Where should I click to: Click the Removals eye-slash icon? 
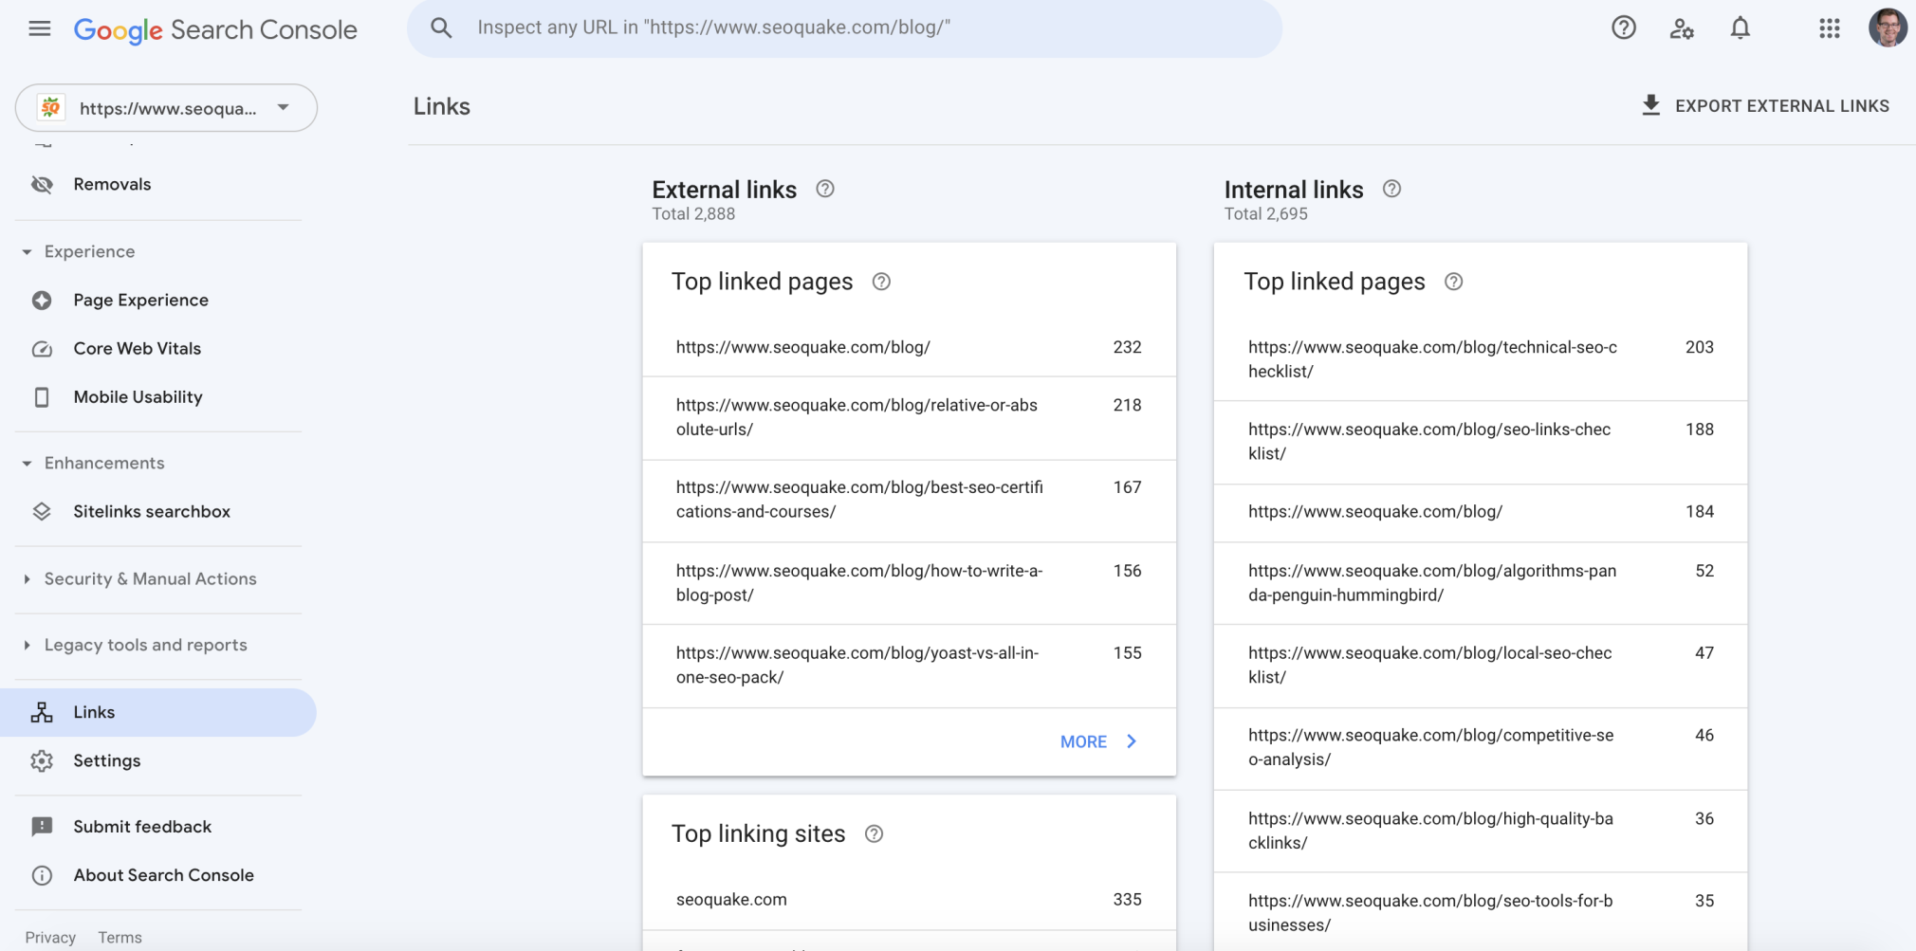[x=42, y=184]
